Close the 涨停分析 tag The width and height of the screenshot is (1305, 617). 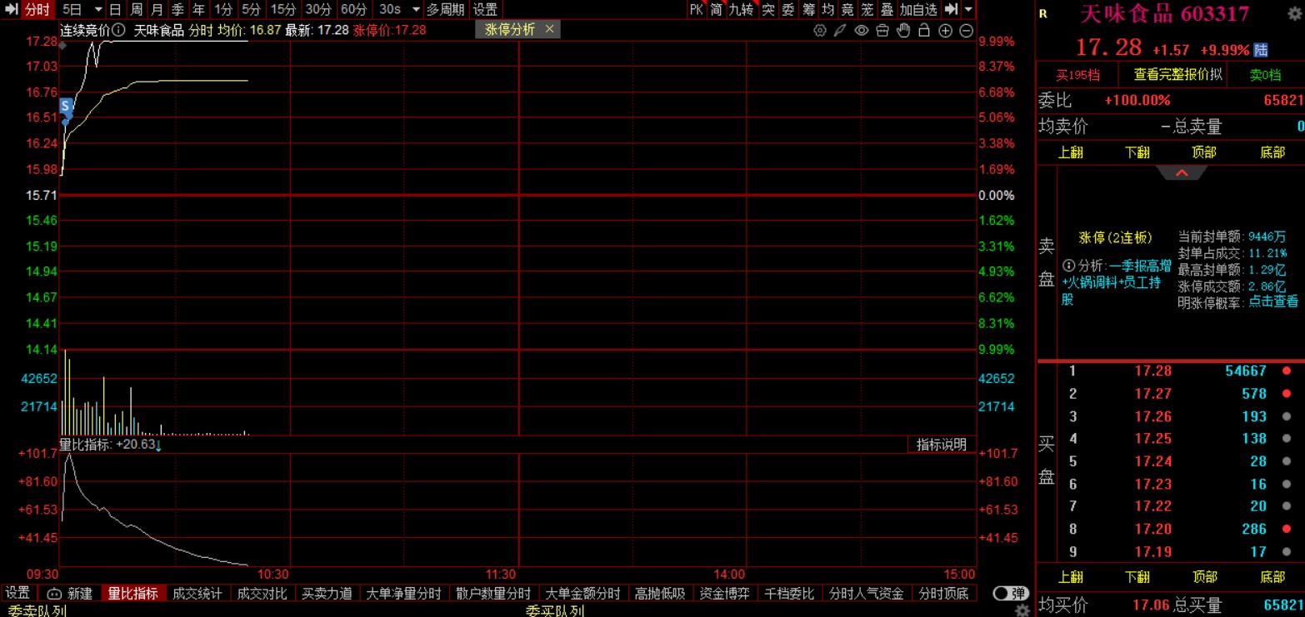[x=549, y=29]
